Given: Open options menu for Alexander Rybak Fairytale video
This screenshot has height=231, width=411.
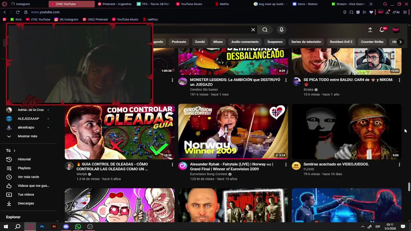Looking at the screenshot, I should pos(286,165).
